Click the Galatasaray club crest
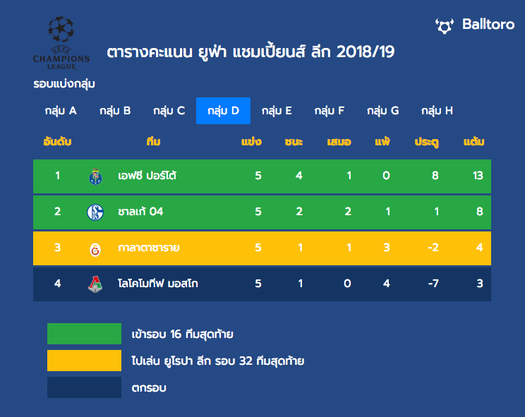Image resolution: width=525 pixels, height=417 pixels. coord(95,249)
